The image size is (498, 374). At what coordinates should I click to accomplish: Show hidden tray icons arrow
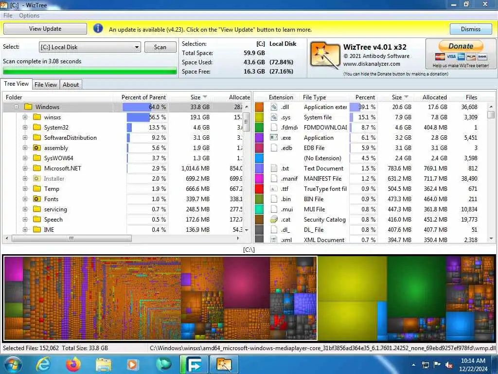(413, 365)
